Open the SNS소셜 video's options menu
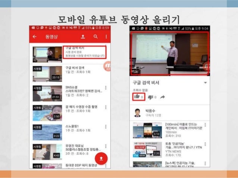The image size is (238, 178). pyautogui.click(x=106, y=88)
